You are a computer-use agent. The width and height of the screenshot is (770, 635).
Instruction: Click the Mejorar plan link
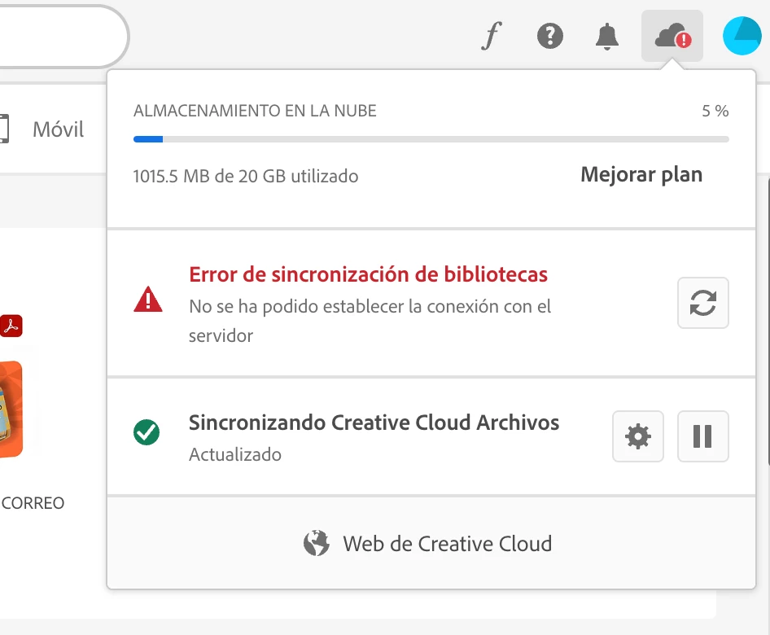click(x=641, y=175)
